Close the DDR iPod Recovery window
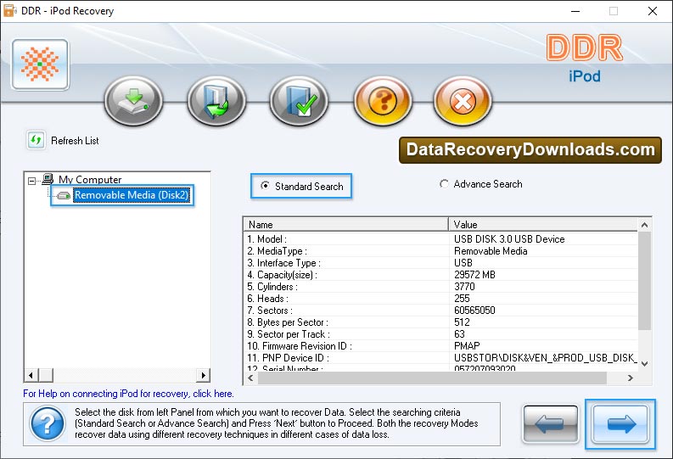This screenshot has width=673, height=459. click(x=653, y=11)
